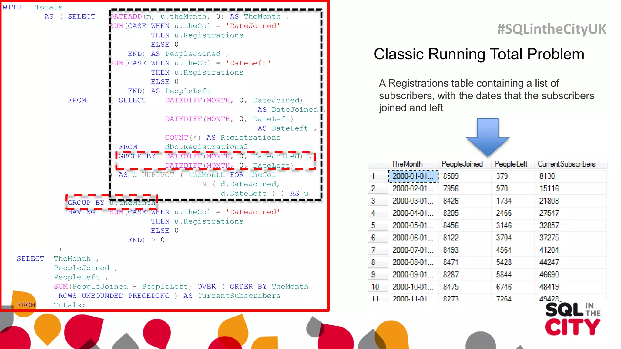Select the highlighted 2000-01-01 date cell
The height and width of the screenshot is (349, 621).
click(x=413, y=176)
